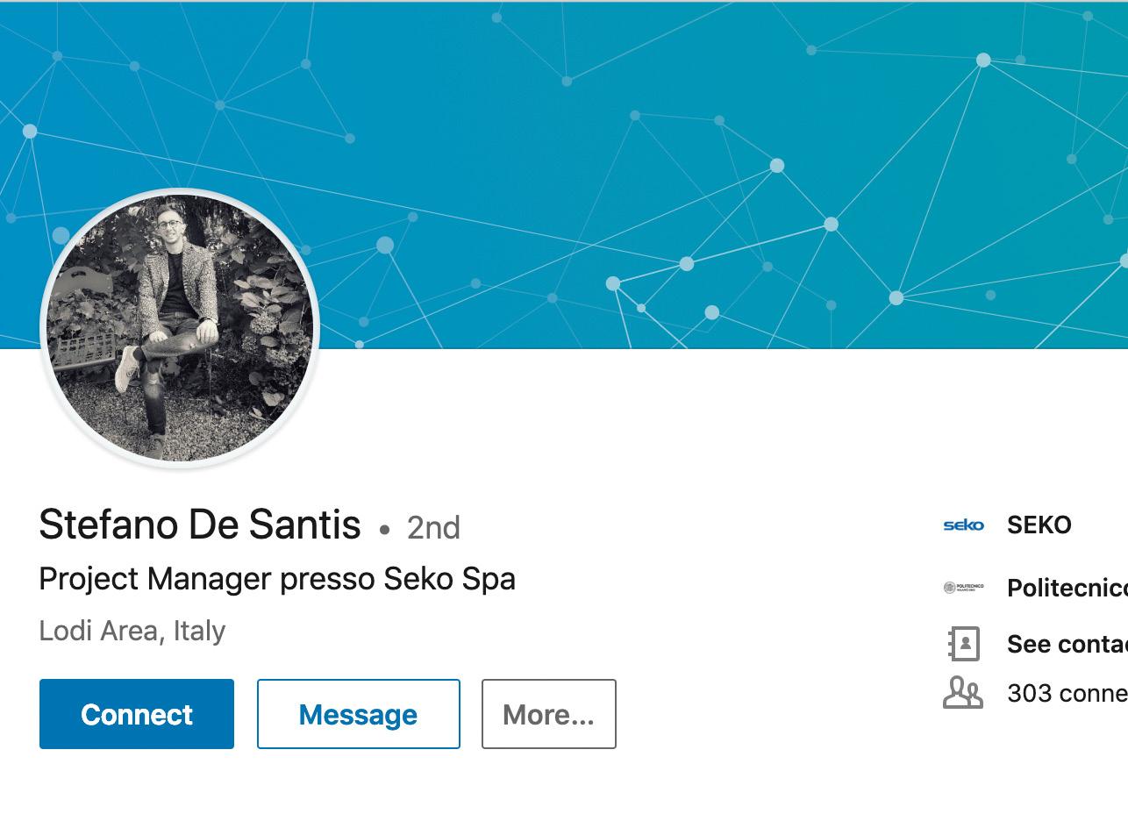Open Stefano De Santis profile photo
This screenshot has height=814, width=1128.
click(180, 327)
